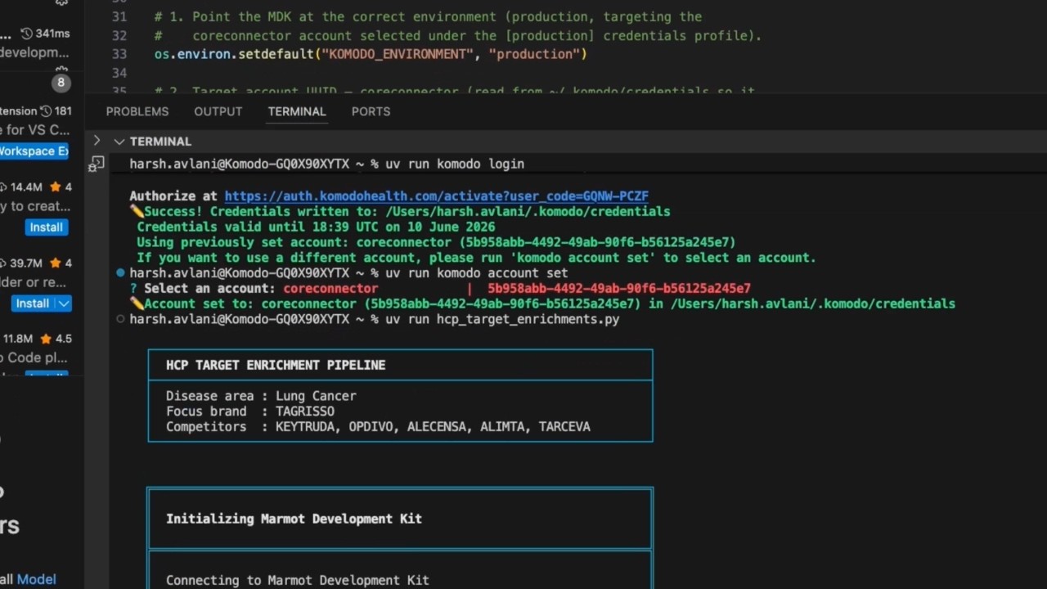Click the star rating on the 39.7M extension
Viewport: 1047px width, 589px height.
(x=56, y=263)
